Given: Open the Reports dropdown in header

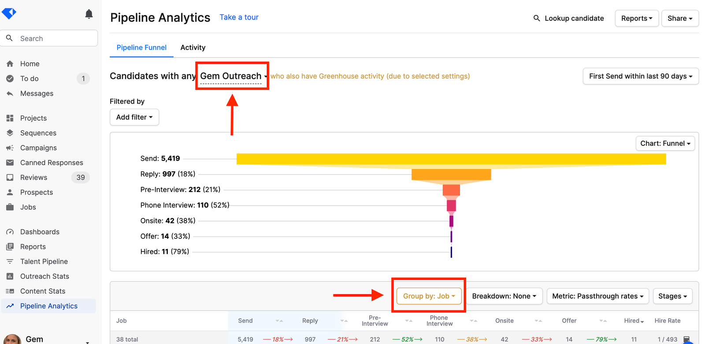Looking at the screenshot, I should pos(637,18).
